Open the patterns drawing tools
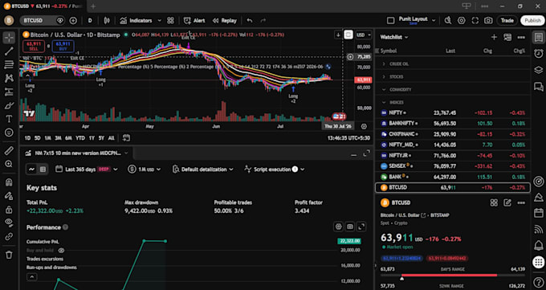 click(9, 78)
